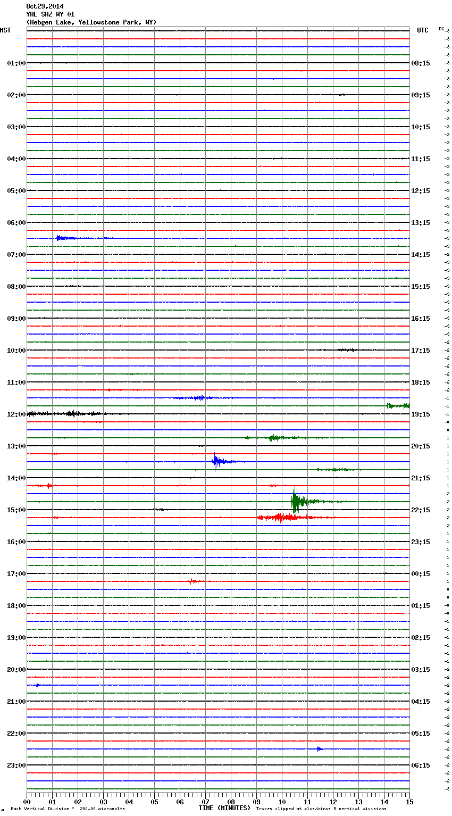452x816 pixels.
Task: Select the 01:00 MST hour label
Action: pos(16,63)
